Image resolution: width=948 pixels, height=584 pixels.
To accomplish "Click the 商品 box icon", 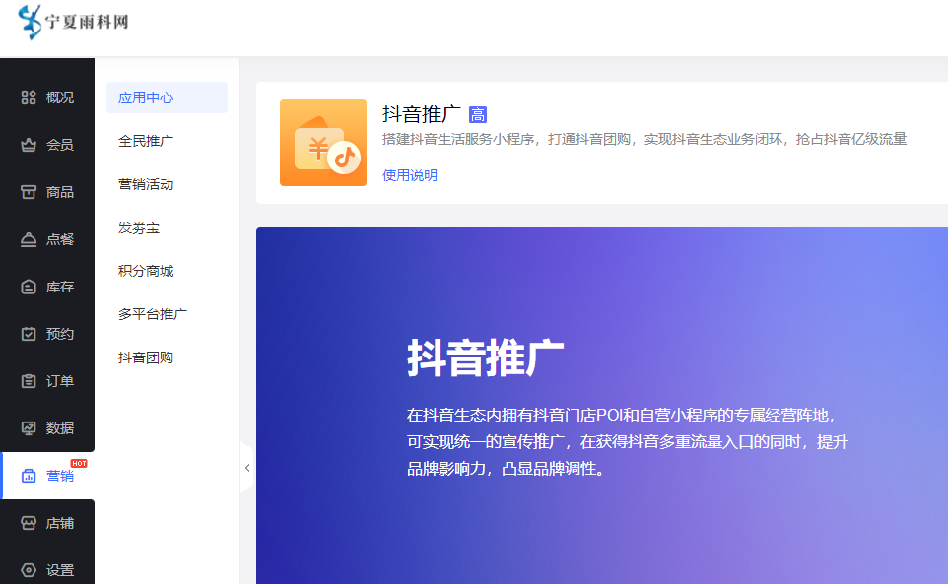I will (29, 192).
